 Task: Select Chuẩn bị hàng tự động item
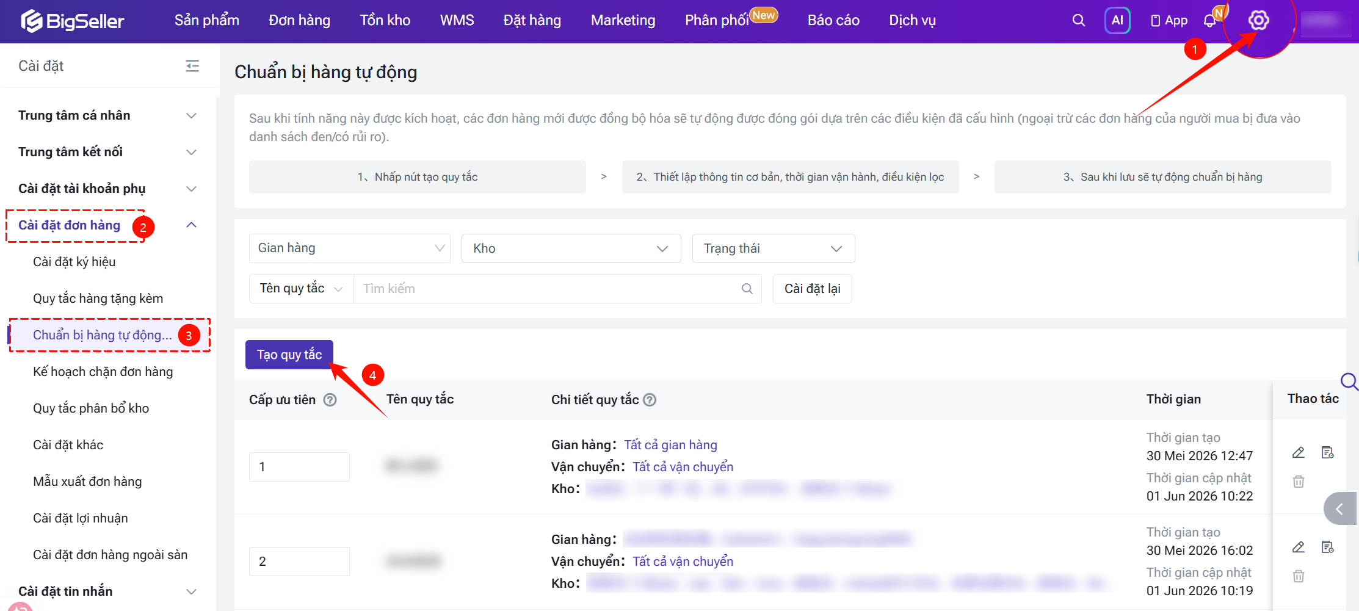pos(103,335)
